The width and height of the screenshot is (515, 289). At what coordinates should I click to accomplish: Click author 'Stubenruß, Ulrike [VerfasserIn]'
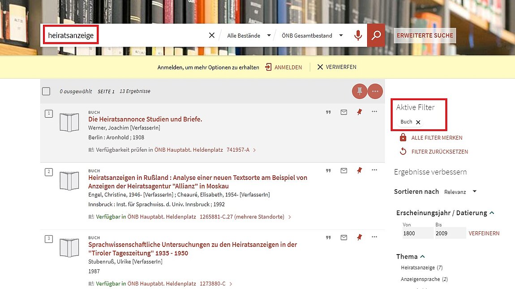click(125, 261)
